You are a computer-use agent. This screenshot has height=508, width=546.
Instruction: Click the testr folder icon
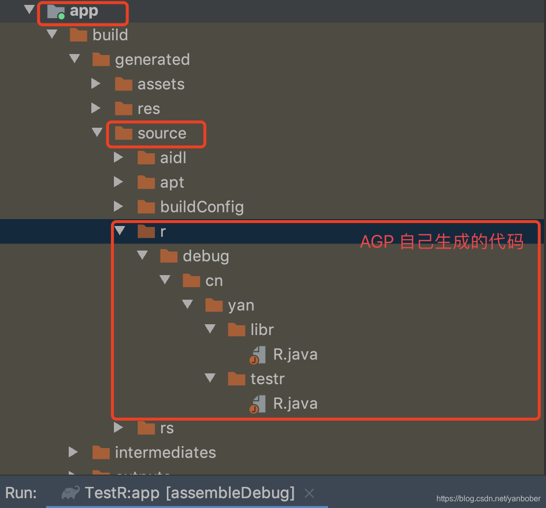coord(237,379)
